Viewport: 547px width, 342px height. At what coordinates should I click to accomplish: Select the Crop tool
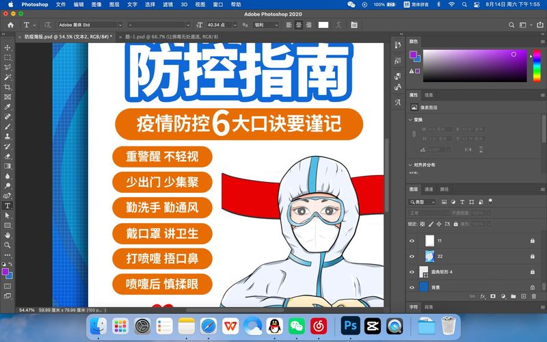8,88
